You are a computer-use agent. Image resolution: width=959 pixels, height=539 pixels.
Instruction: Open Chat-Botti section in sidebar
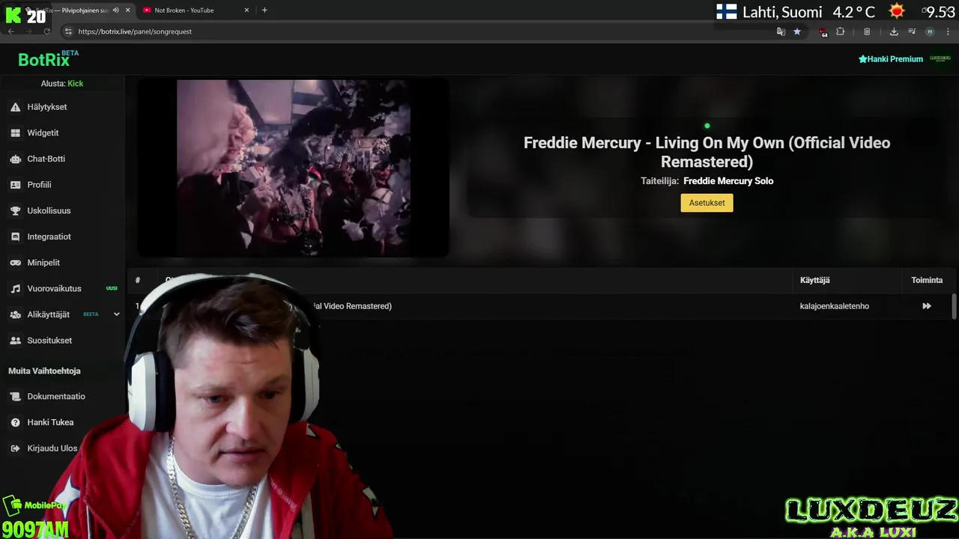(46, 159)
